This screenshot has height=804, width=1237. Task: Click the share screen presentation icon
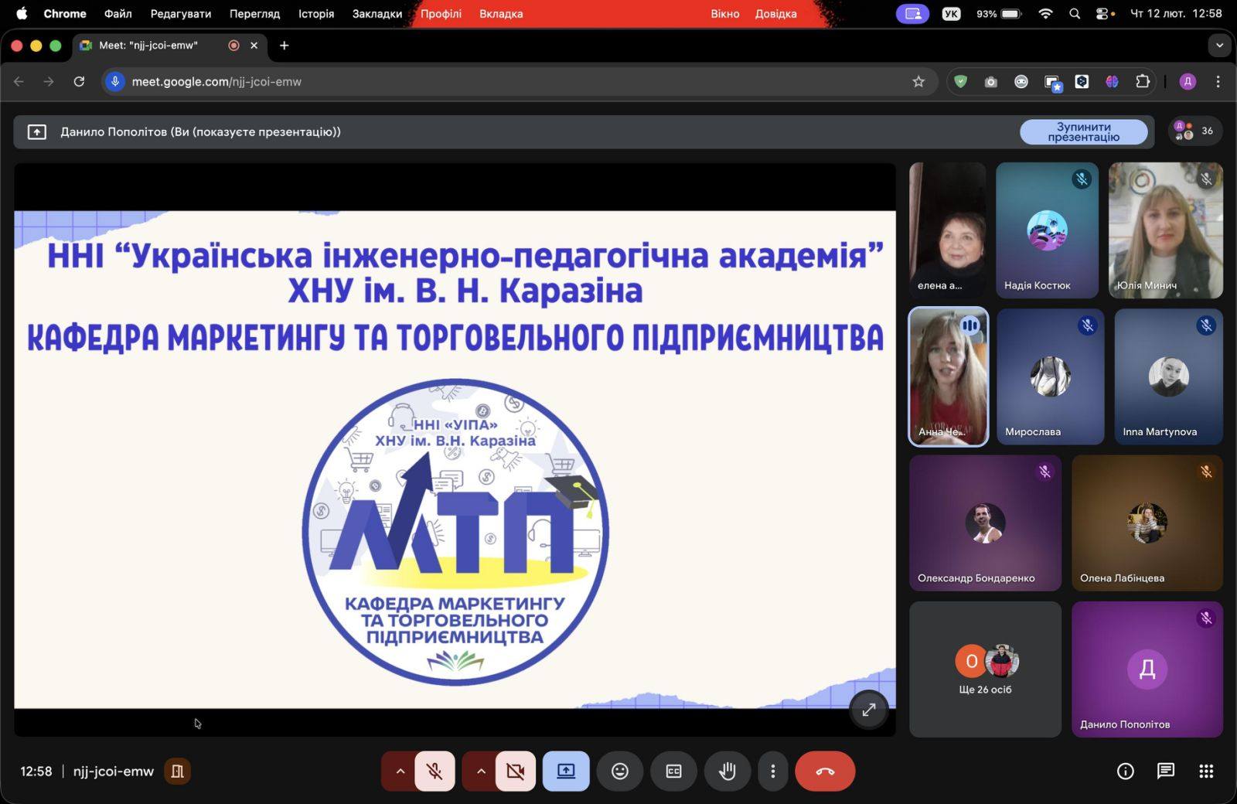tap(566, 772)
